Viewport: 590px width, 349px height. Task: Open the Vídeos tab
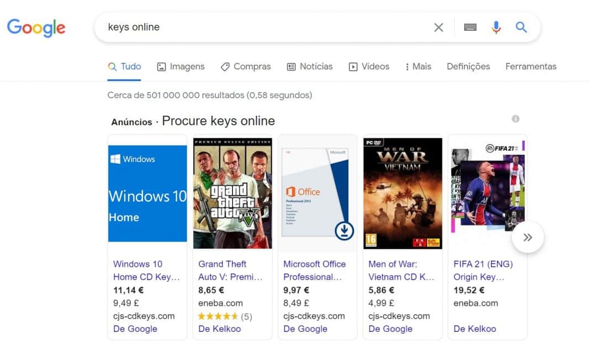[369, 67]
